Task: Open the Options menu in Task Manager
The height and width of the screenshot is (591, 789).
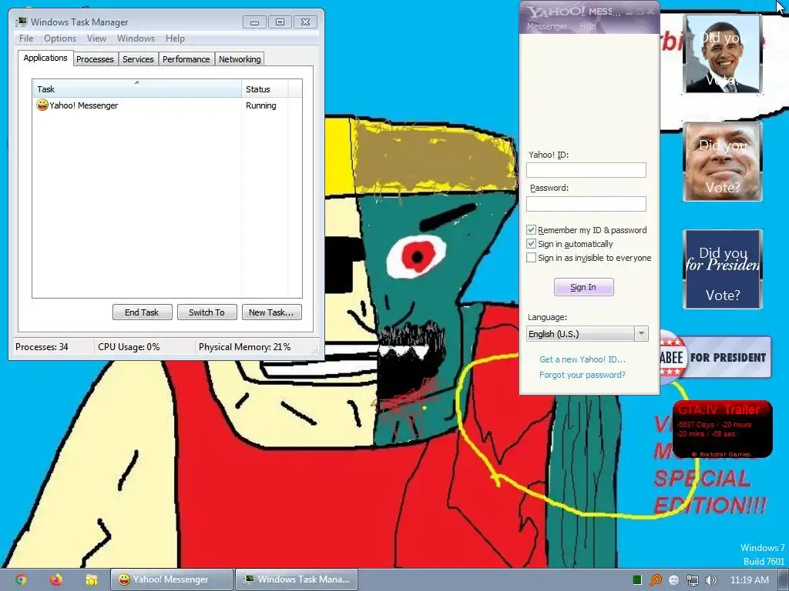Action: click(60, 38)
